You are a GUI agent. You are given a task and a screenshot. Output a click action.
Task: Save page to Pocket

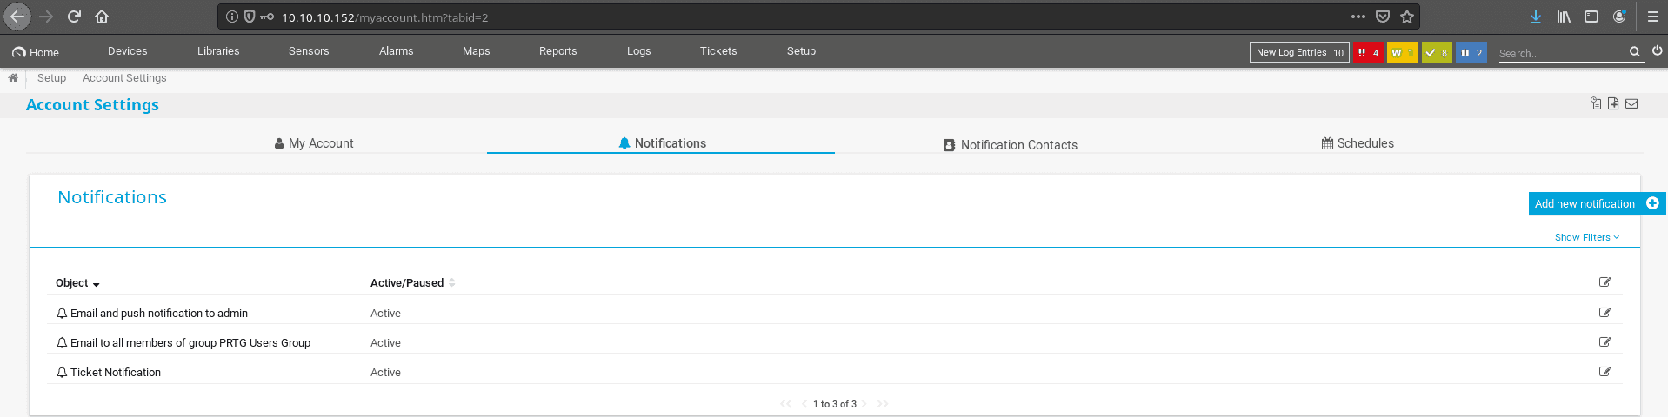click(x=1383, y=17)
